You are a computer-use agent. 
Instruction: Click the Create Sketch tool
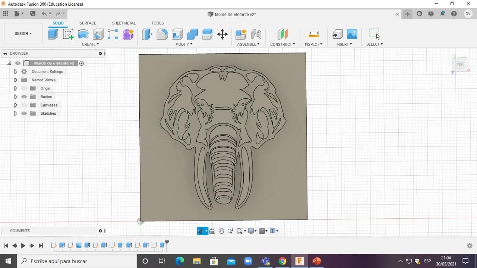pyautogui.click(x=68, y=34)
